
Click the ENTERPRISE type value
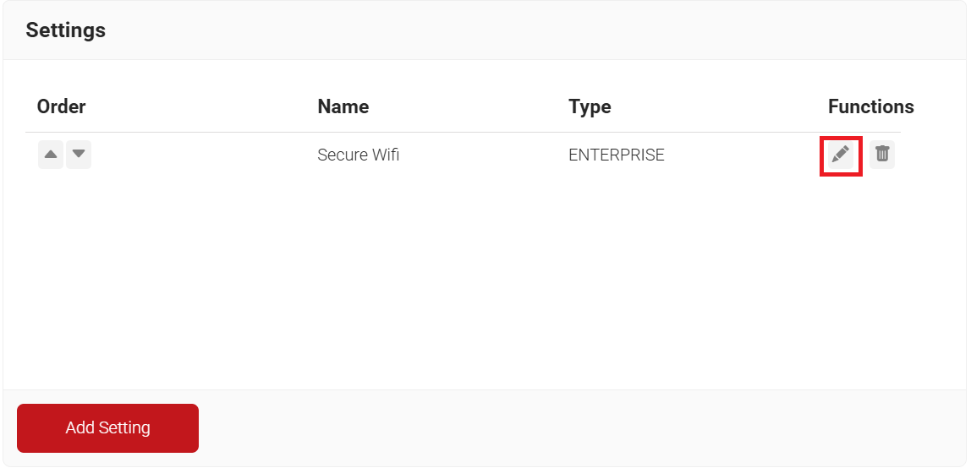click(616, 155)
